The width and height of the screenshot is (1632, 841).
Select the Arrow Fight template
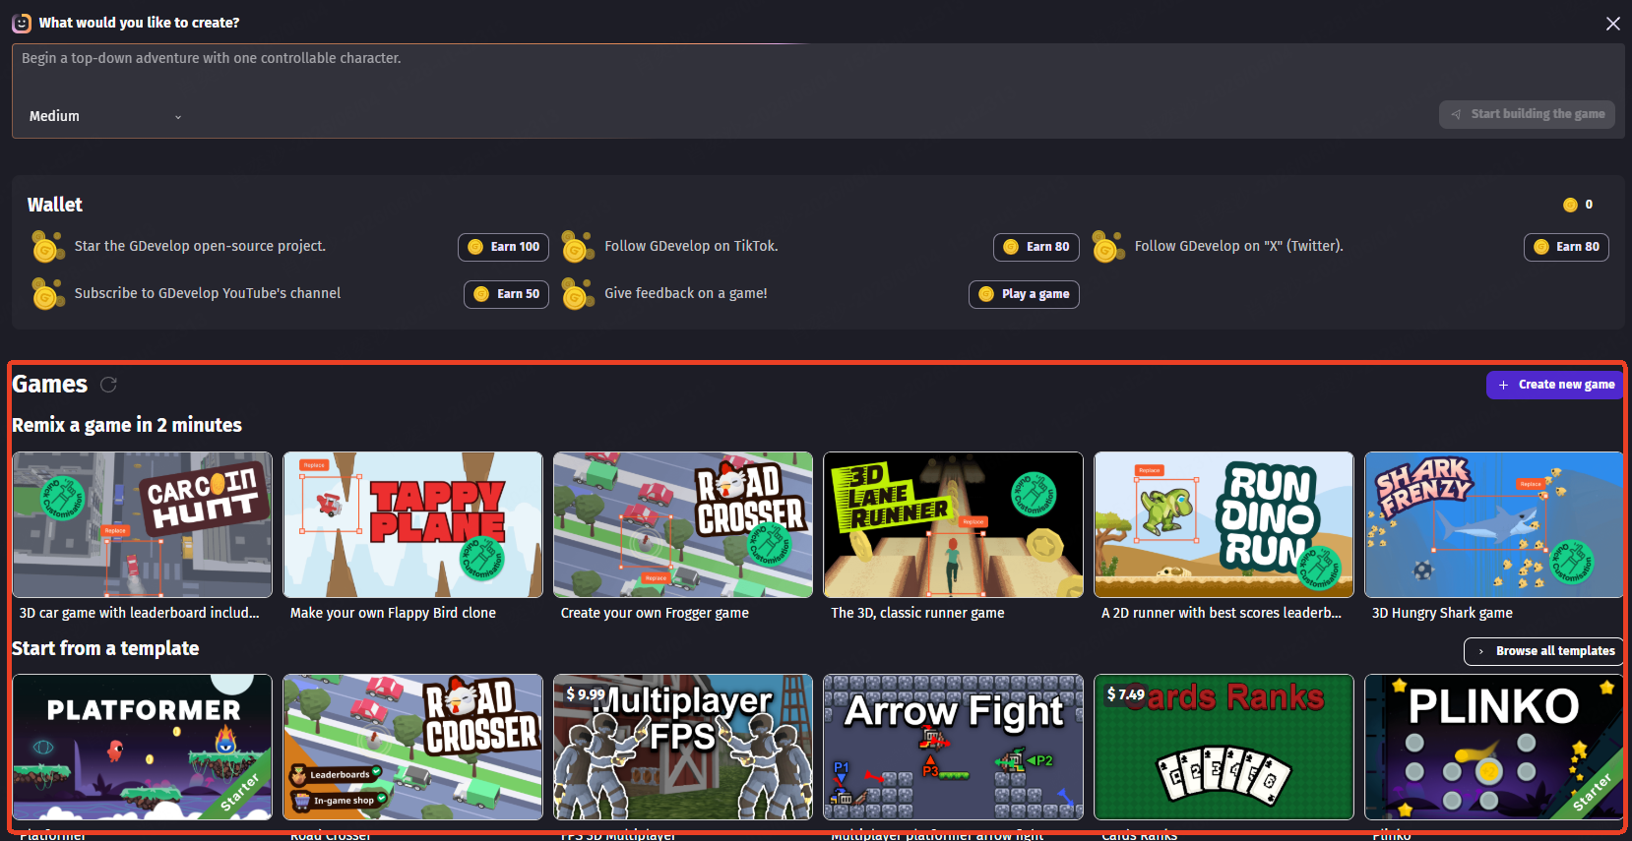[x=954, y=748]
